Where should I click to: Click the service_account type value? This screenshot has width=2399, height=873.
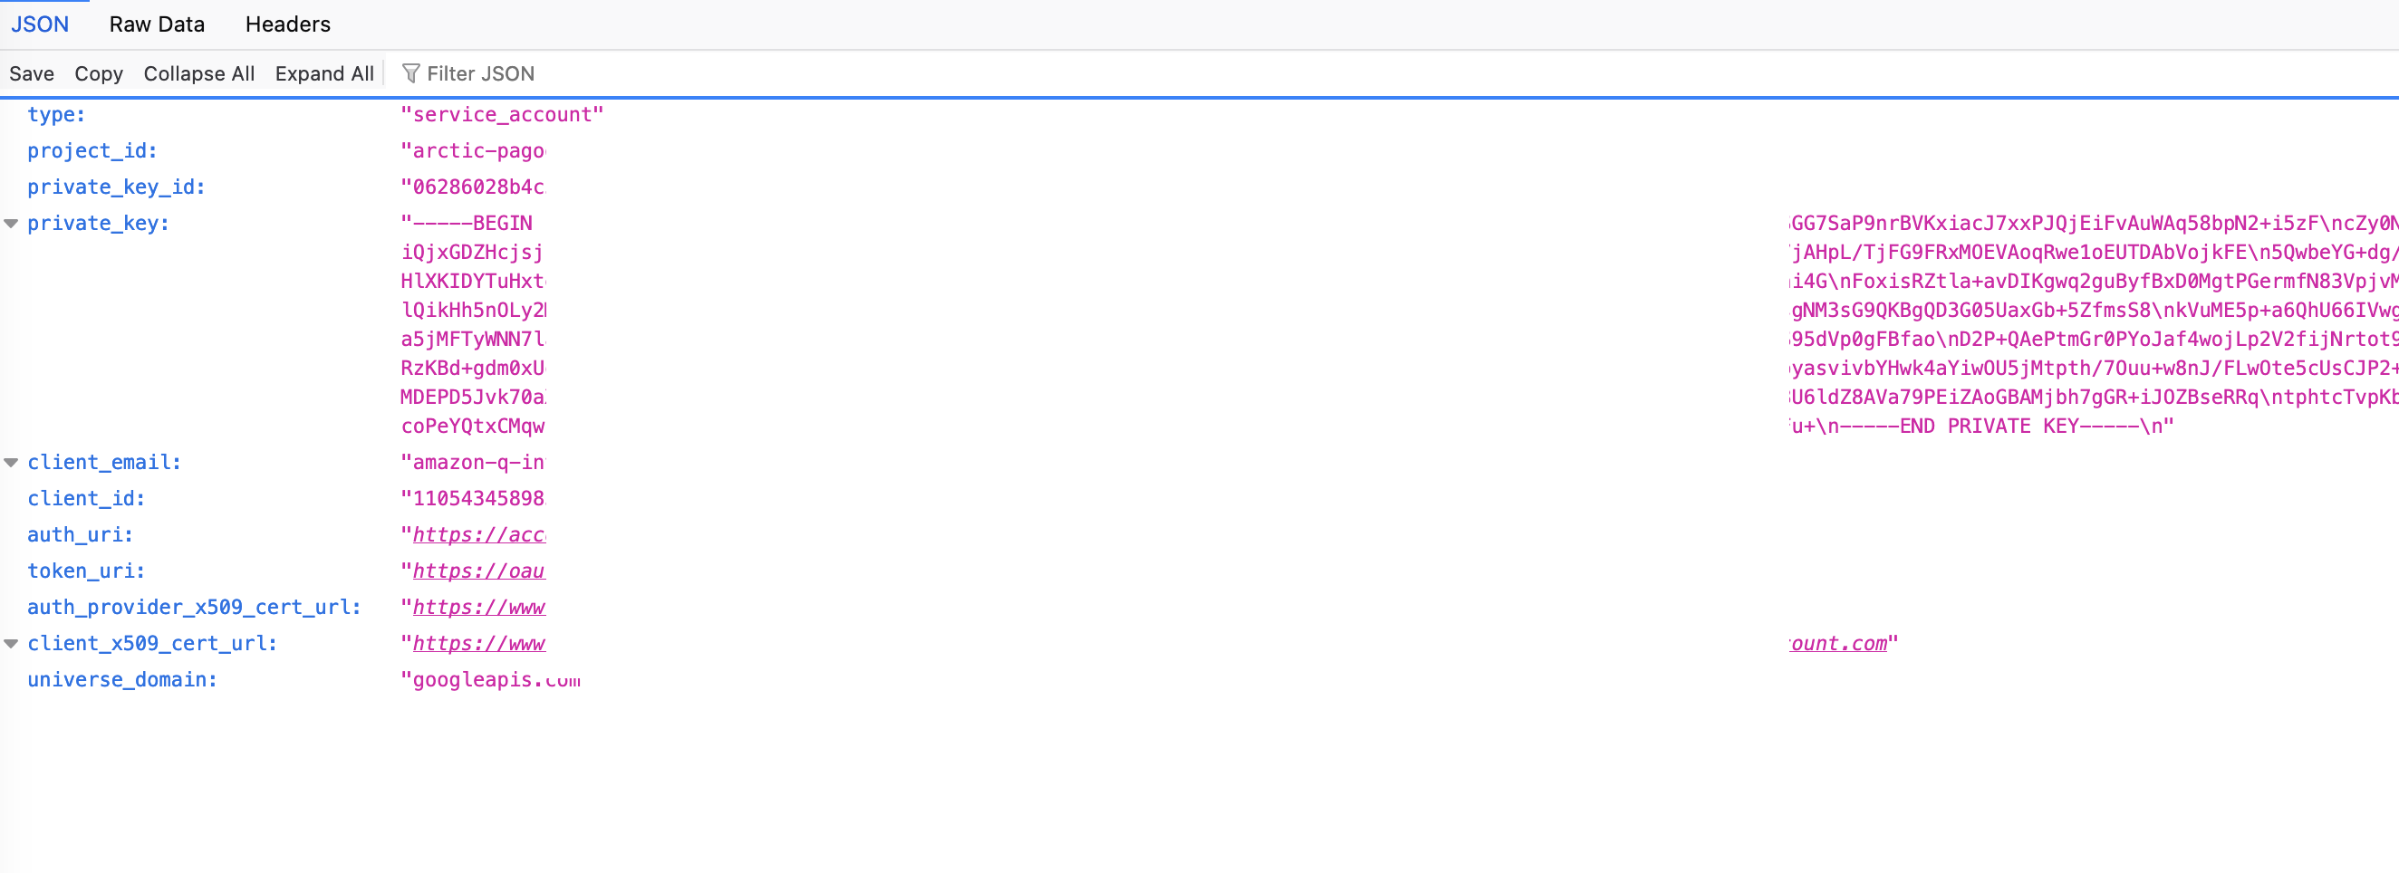tap(502, 114)
